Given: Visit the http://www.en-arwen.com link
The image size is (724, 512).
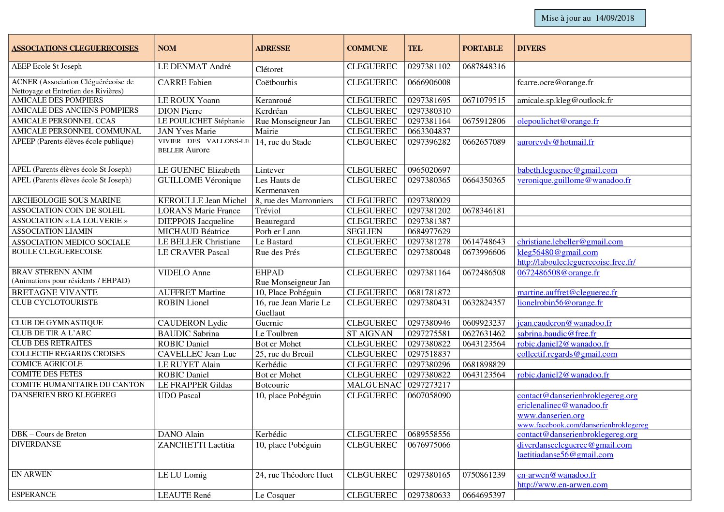Looking at the screenshot, I should 562,485.
